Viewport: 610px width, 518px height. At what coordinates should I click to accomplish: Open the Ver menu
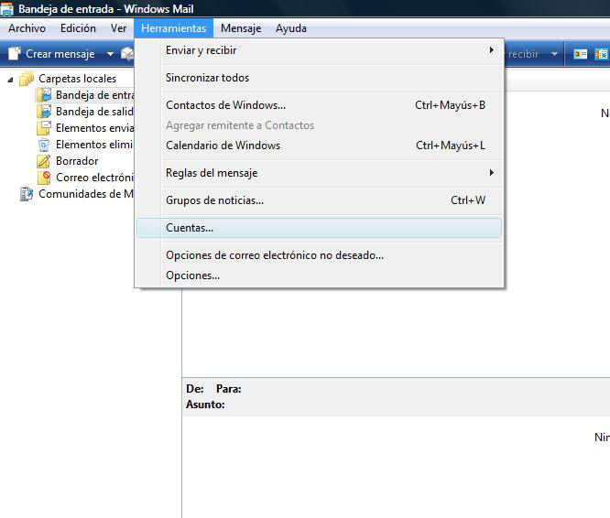click(118, 28)
